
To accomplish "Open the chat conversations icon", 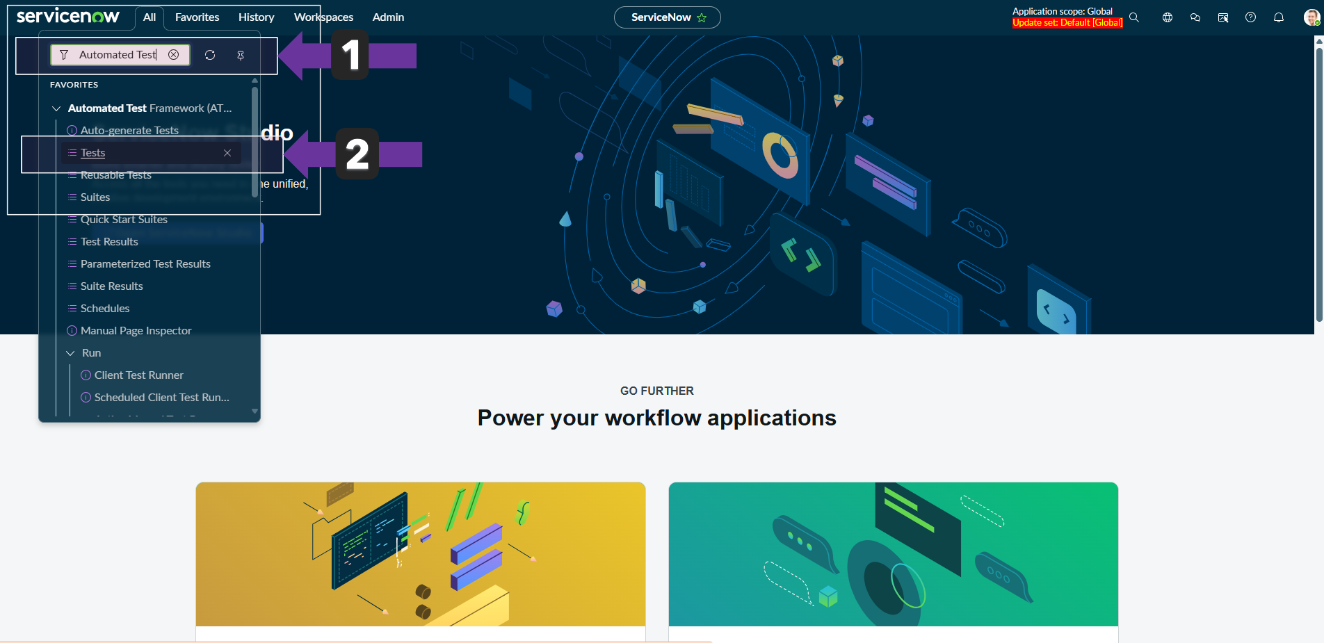I will (x=1195, y=17).
